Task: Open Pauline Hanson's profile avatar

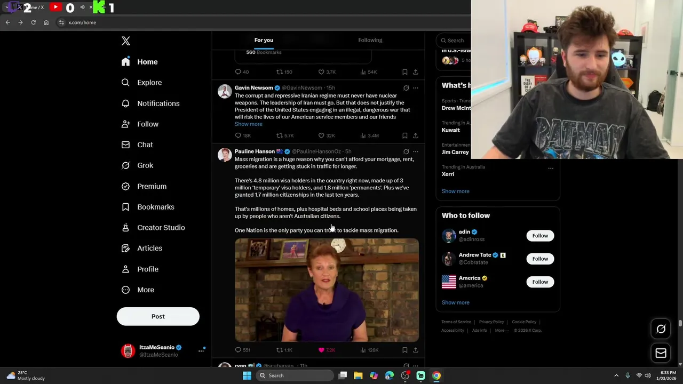Action: (x=225, y=155)
